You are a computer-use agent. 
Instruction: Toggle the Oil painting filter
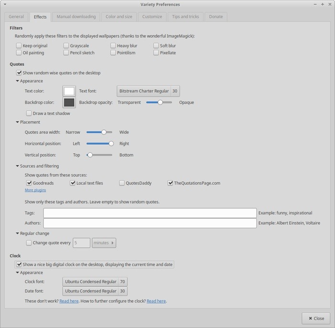tap(19, 53)
